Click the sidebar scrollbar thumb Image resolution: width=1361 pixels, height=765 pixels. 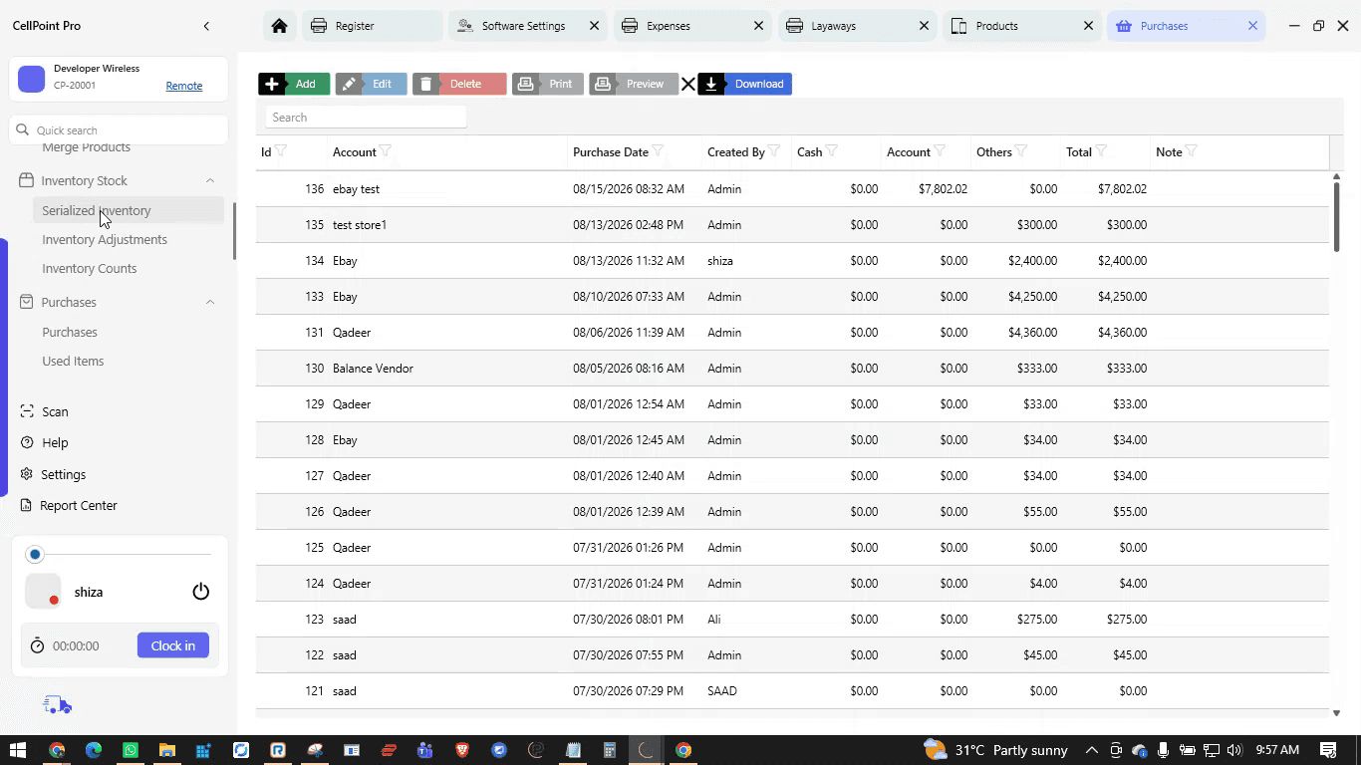coord(234,231)
